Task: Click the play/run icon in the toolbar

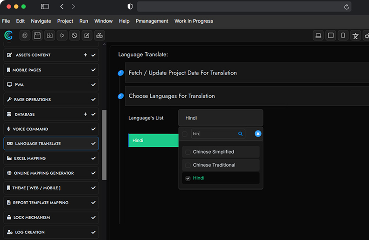Action: 62,35
